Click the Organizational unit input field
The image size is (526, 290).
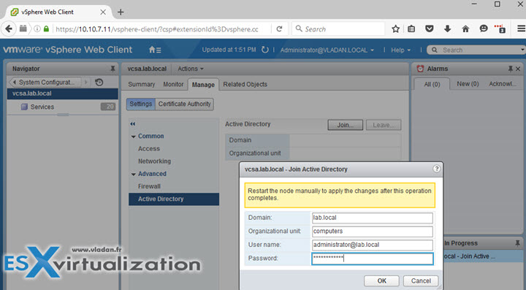[x=373, y=232]
